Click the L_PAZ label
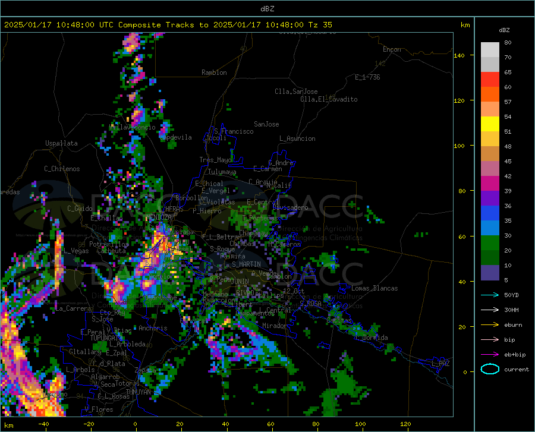 pyautogui.click(x=440, y=364)
